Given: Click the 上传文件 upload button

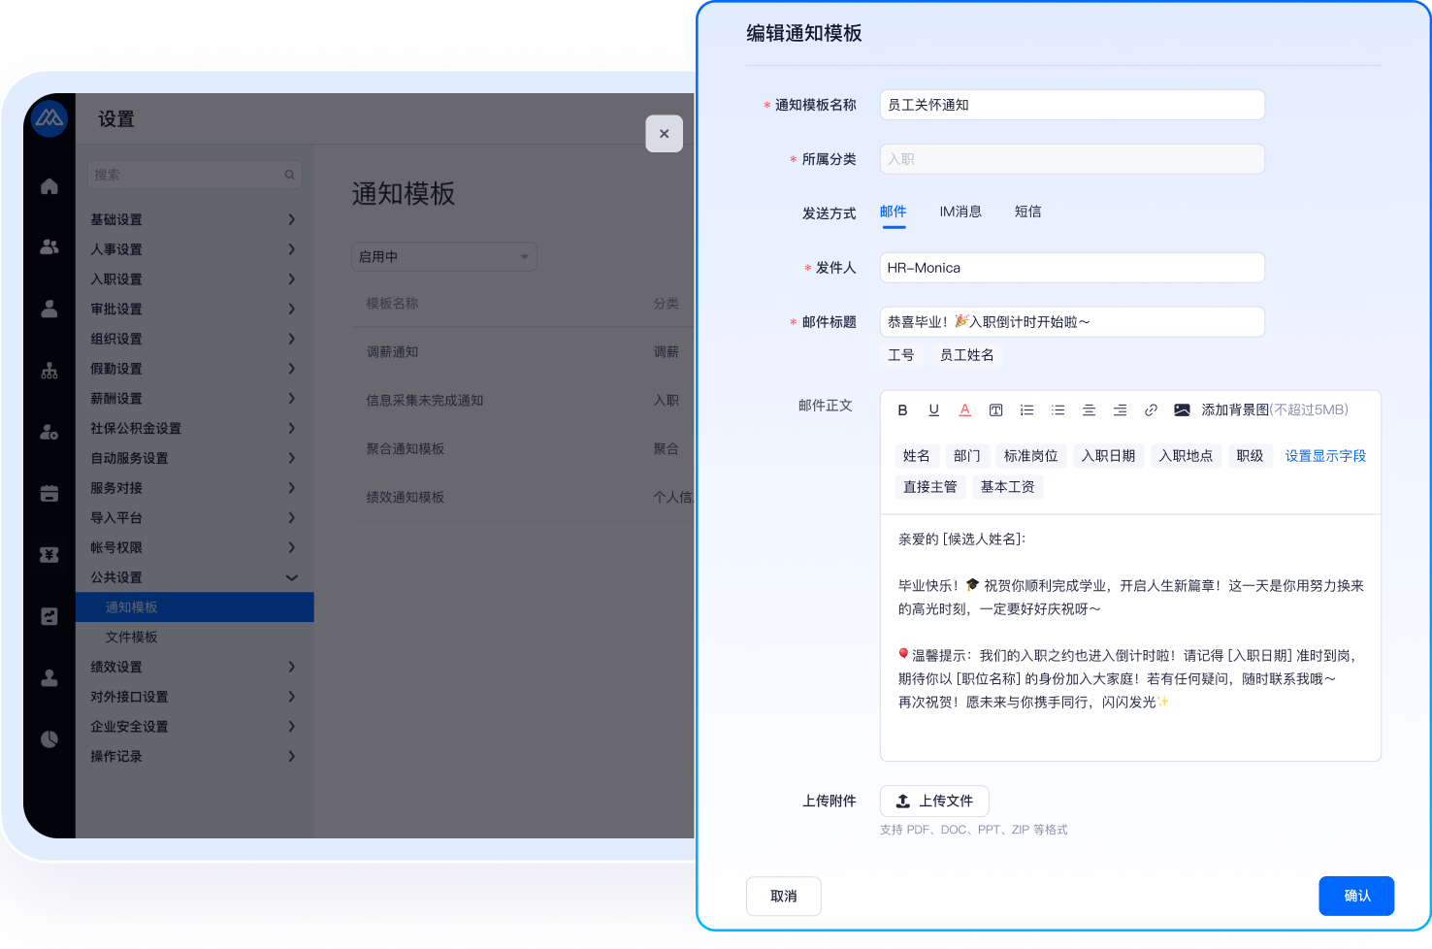Looking at the screenshot, I should 933,802.
